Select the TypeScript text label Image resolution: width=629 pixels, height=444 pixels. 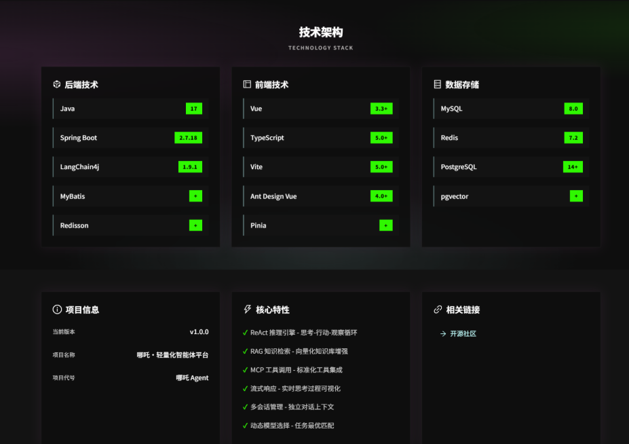[x=267, y=138]
